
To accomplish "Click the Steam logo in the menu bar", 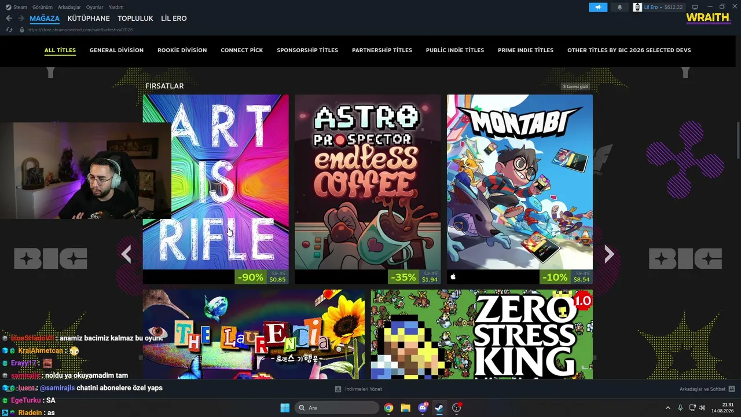I will (8, 7).
